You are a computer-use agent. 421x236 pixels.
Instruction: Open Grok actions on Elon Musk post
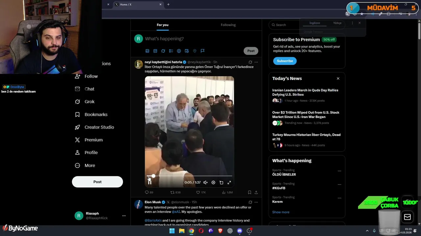pyautogui.click(x=250, y=202)
